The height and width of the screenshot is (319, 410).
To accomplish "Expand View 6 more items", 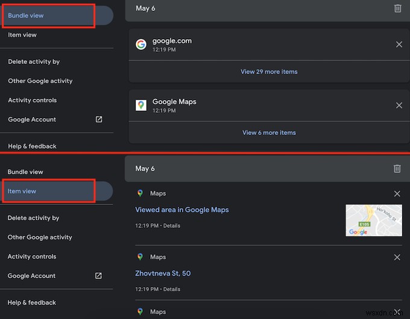I will tap(269, 133).
